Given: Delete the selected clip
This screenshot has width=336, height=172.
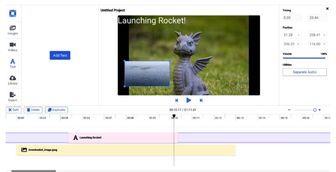Looking at the screenshot, I should point(33,110).
